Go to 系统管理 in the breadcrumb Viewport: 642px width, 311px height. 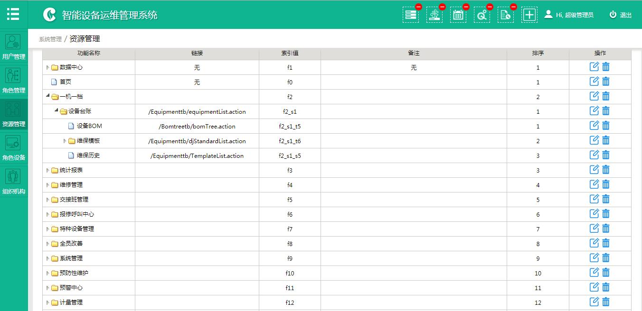(x=50, y=39)
